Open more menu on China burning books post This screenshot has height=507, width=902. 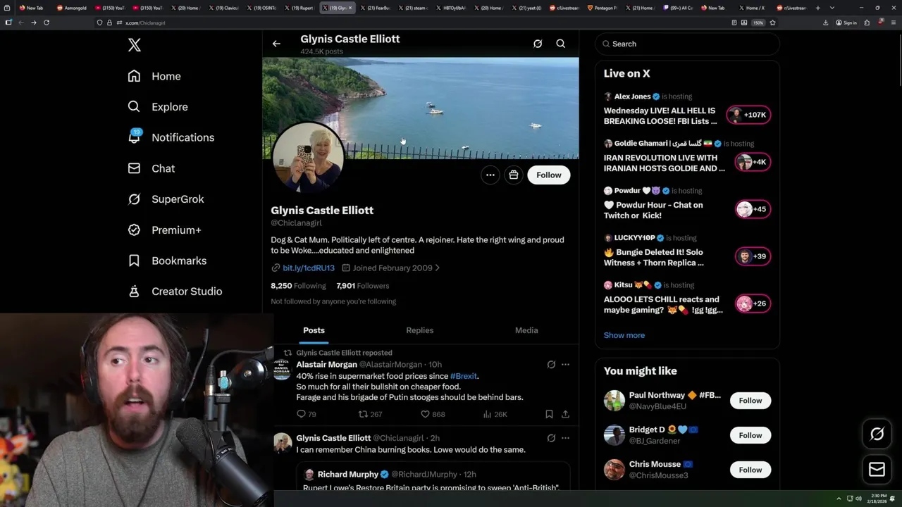click(x=565, y=438)
